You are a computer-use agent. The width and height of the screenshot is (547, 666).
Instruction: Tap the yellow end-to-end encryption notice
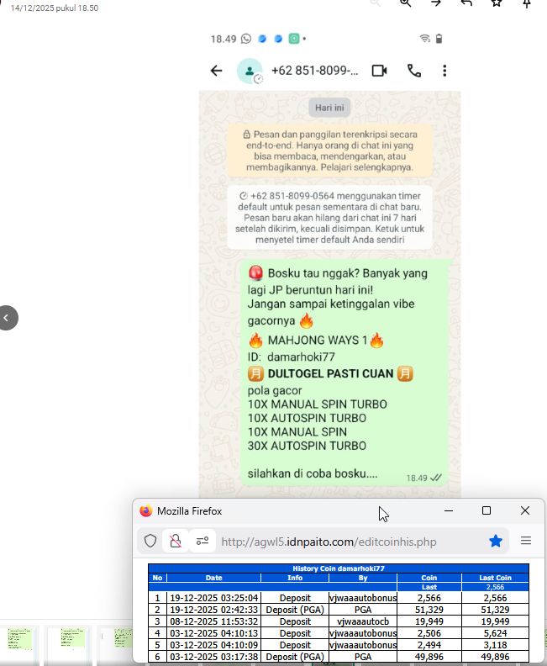click(329, 151)
